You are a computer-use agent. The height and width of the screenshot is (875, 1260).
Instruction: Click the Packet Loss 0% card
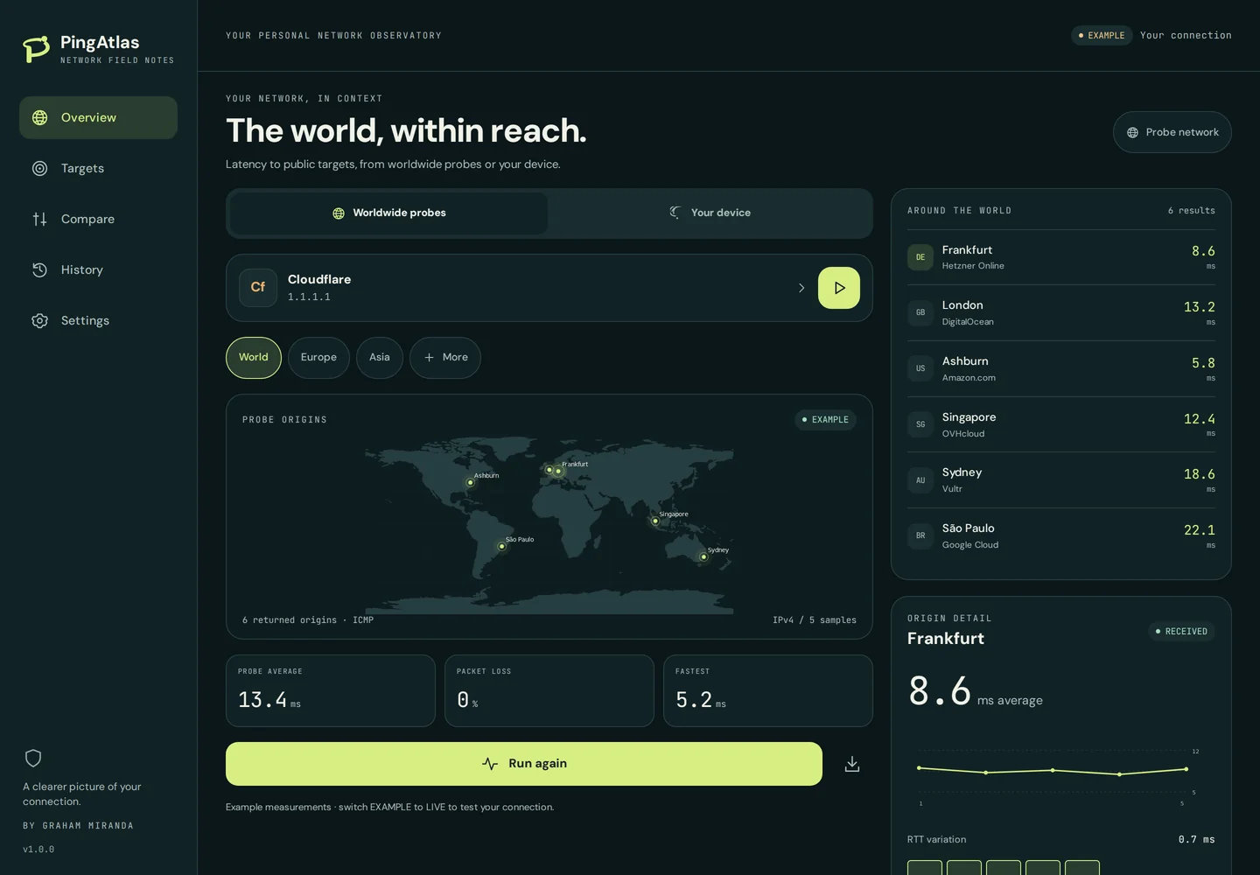coord(549,690)
